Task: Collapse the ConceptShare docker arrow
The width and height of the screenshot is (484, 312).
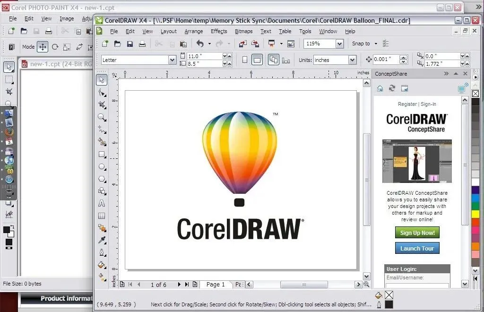Action: [x=456, y=74]
